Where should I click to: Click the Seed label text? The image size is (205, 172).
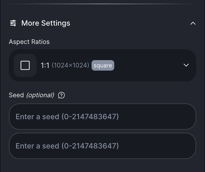[x=16, y=95]
